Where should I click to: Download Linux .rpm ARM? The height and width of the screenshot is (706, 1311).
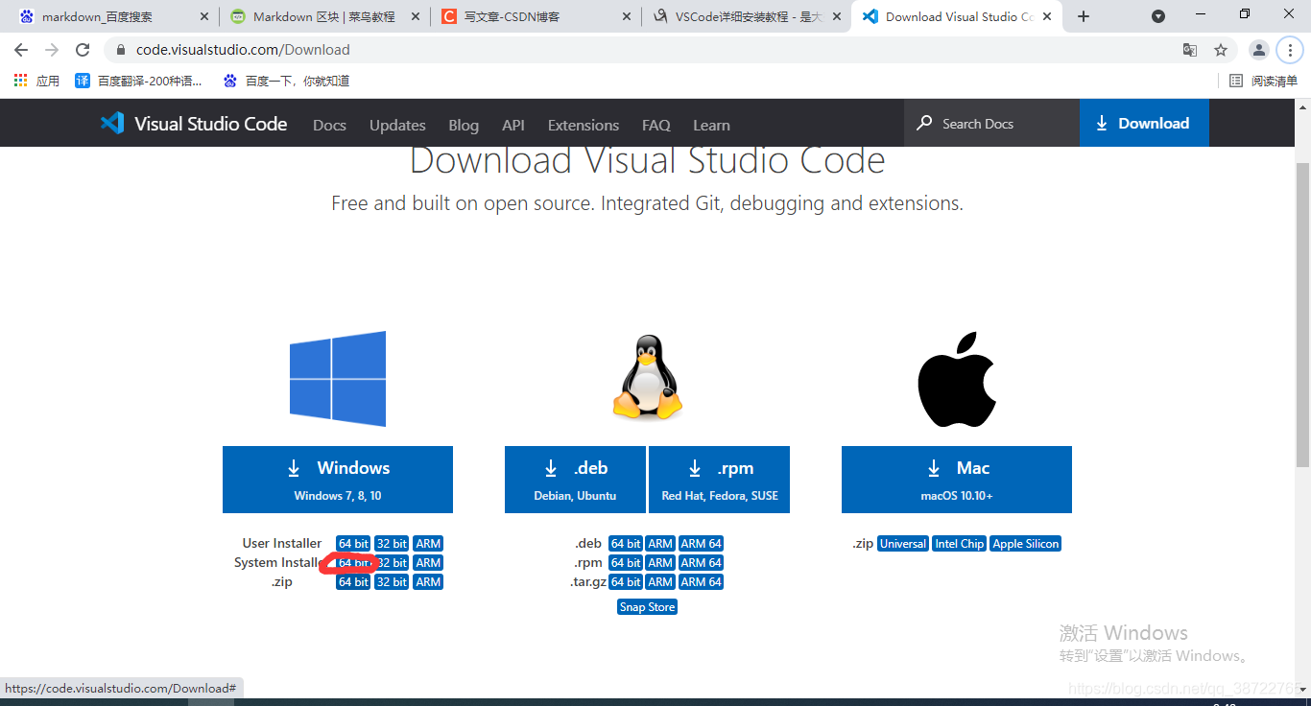pyautogui.click(x=660, y=563)
